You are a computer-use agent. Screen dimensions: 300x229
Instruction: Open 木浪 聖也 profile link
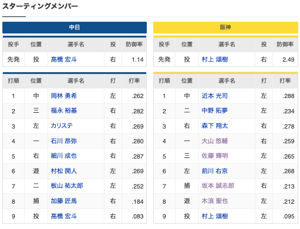click(x=215, y=201)
